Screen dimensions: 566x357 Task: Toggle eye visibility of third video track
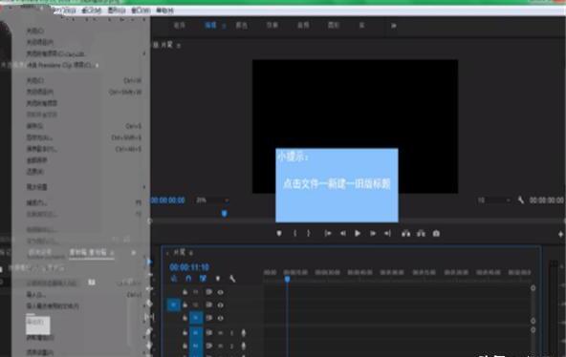pyautogui.click(x=220, y=318)
